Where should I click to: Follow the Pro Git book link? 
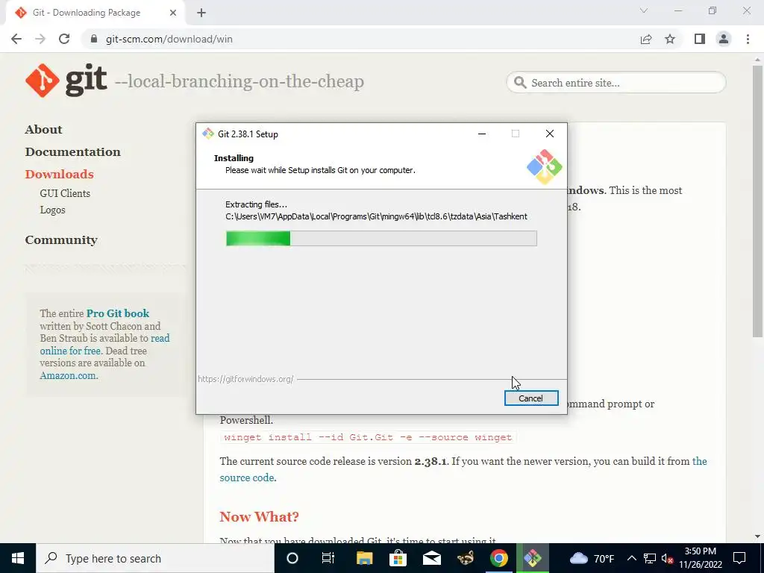[x=117, y=313]
